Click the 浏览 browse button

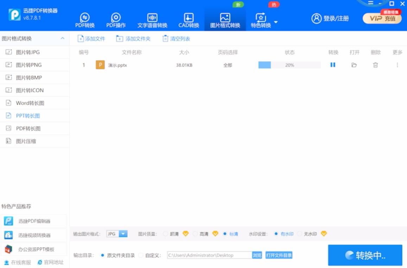(257, 255)
